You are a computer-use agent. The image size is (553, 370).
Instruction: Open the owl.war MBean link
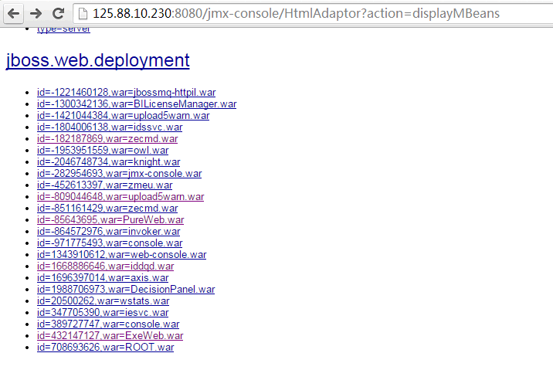point(103,151)
